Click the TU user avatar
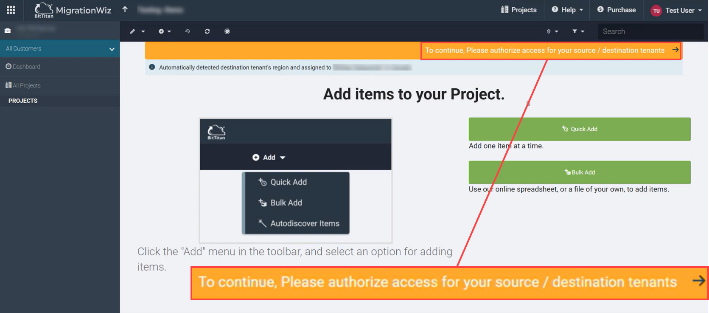The width and height of the screenshot is (709, 313). click(656, 11)
